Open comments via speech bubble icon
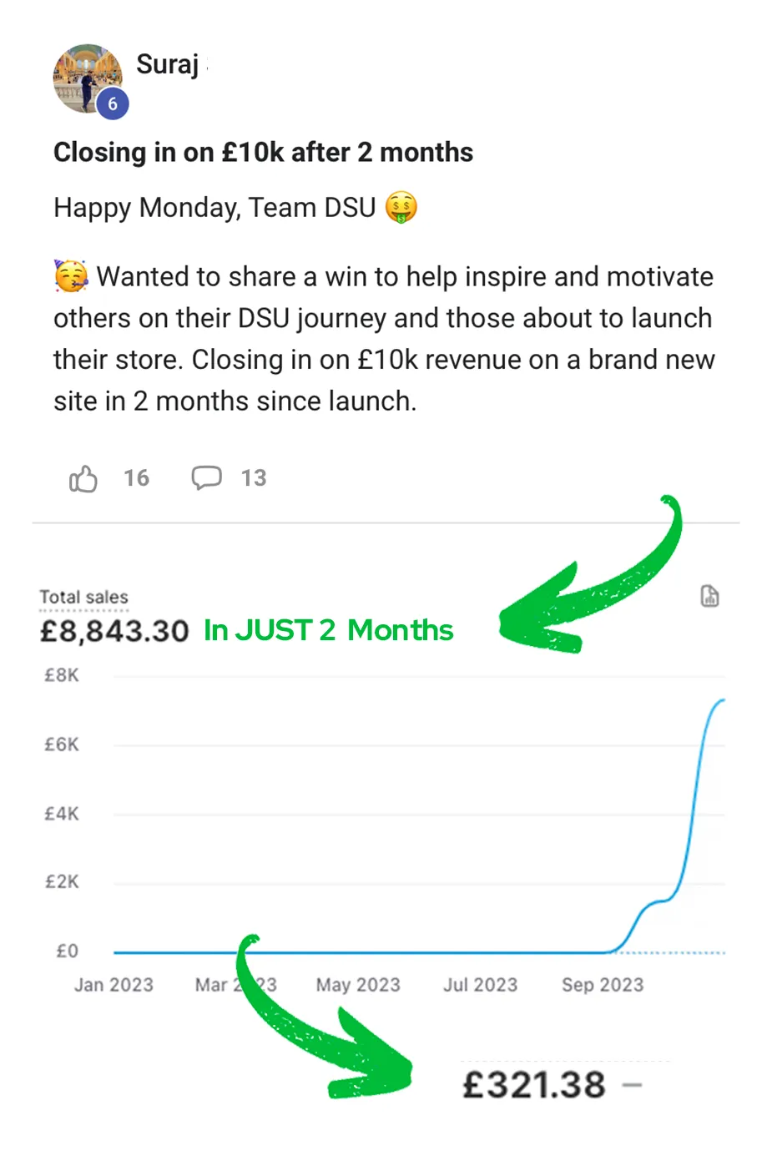The image size is (772, 1171). [x=206, y=477]
